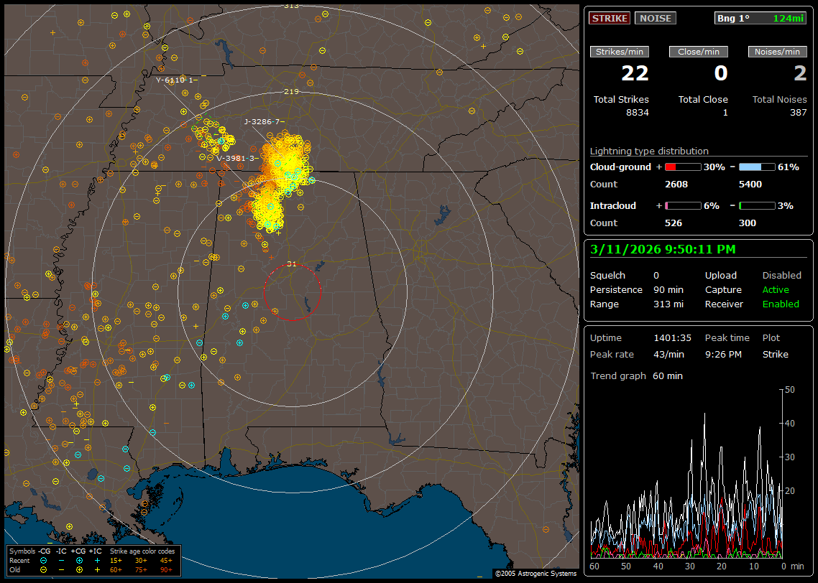The width and height of the screenshot is (818, 583).
Task: Toggle the STRIKE mode button
Action: [x=610, y=18]
